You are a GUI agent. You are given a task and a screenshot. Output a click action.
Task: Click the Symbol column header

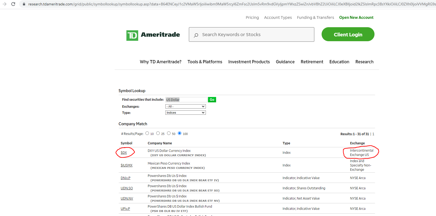coord(126,143)
